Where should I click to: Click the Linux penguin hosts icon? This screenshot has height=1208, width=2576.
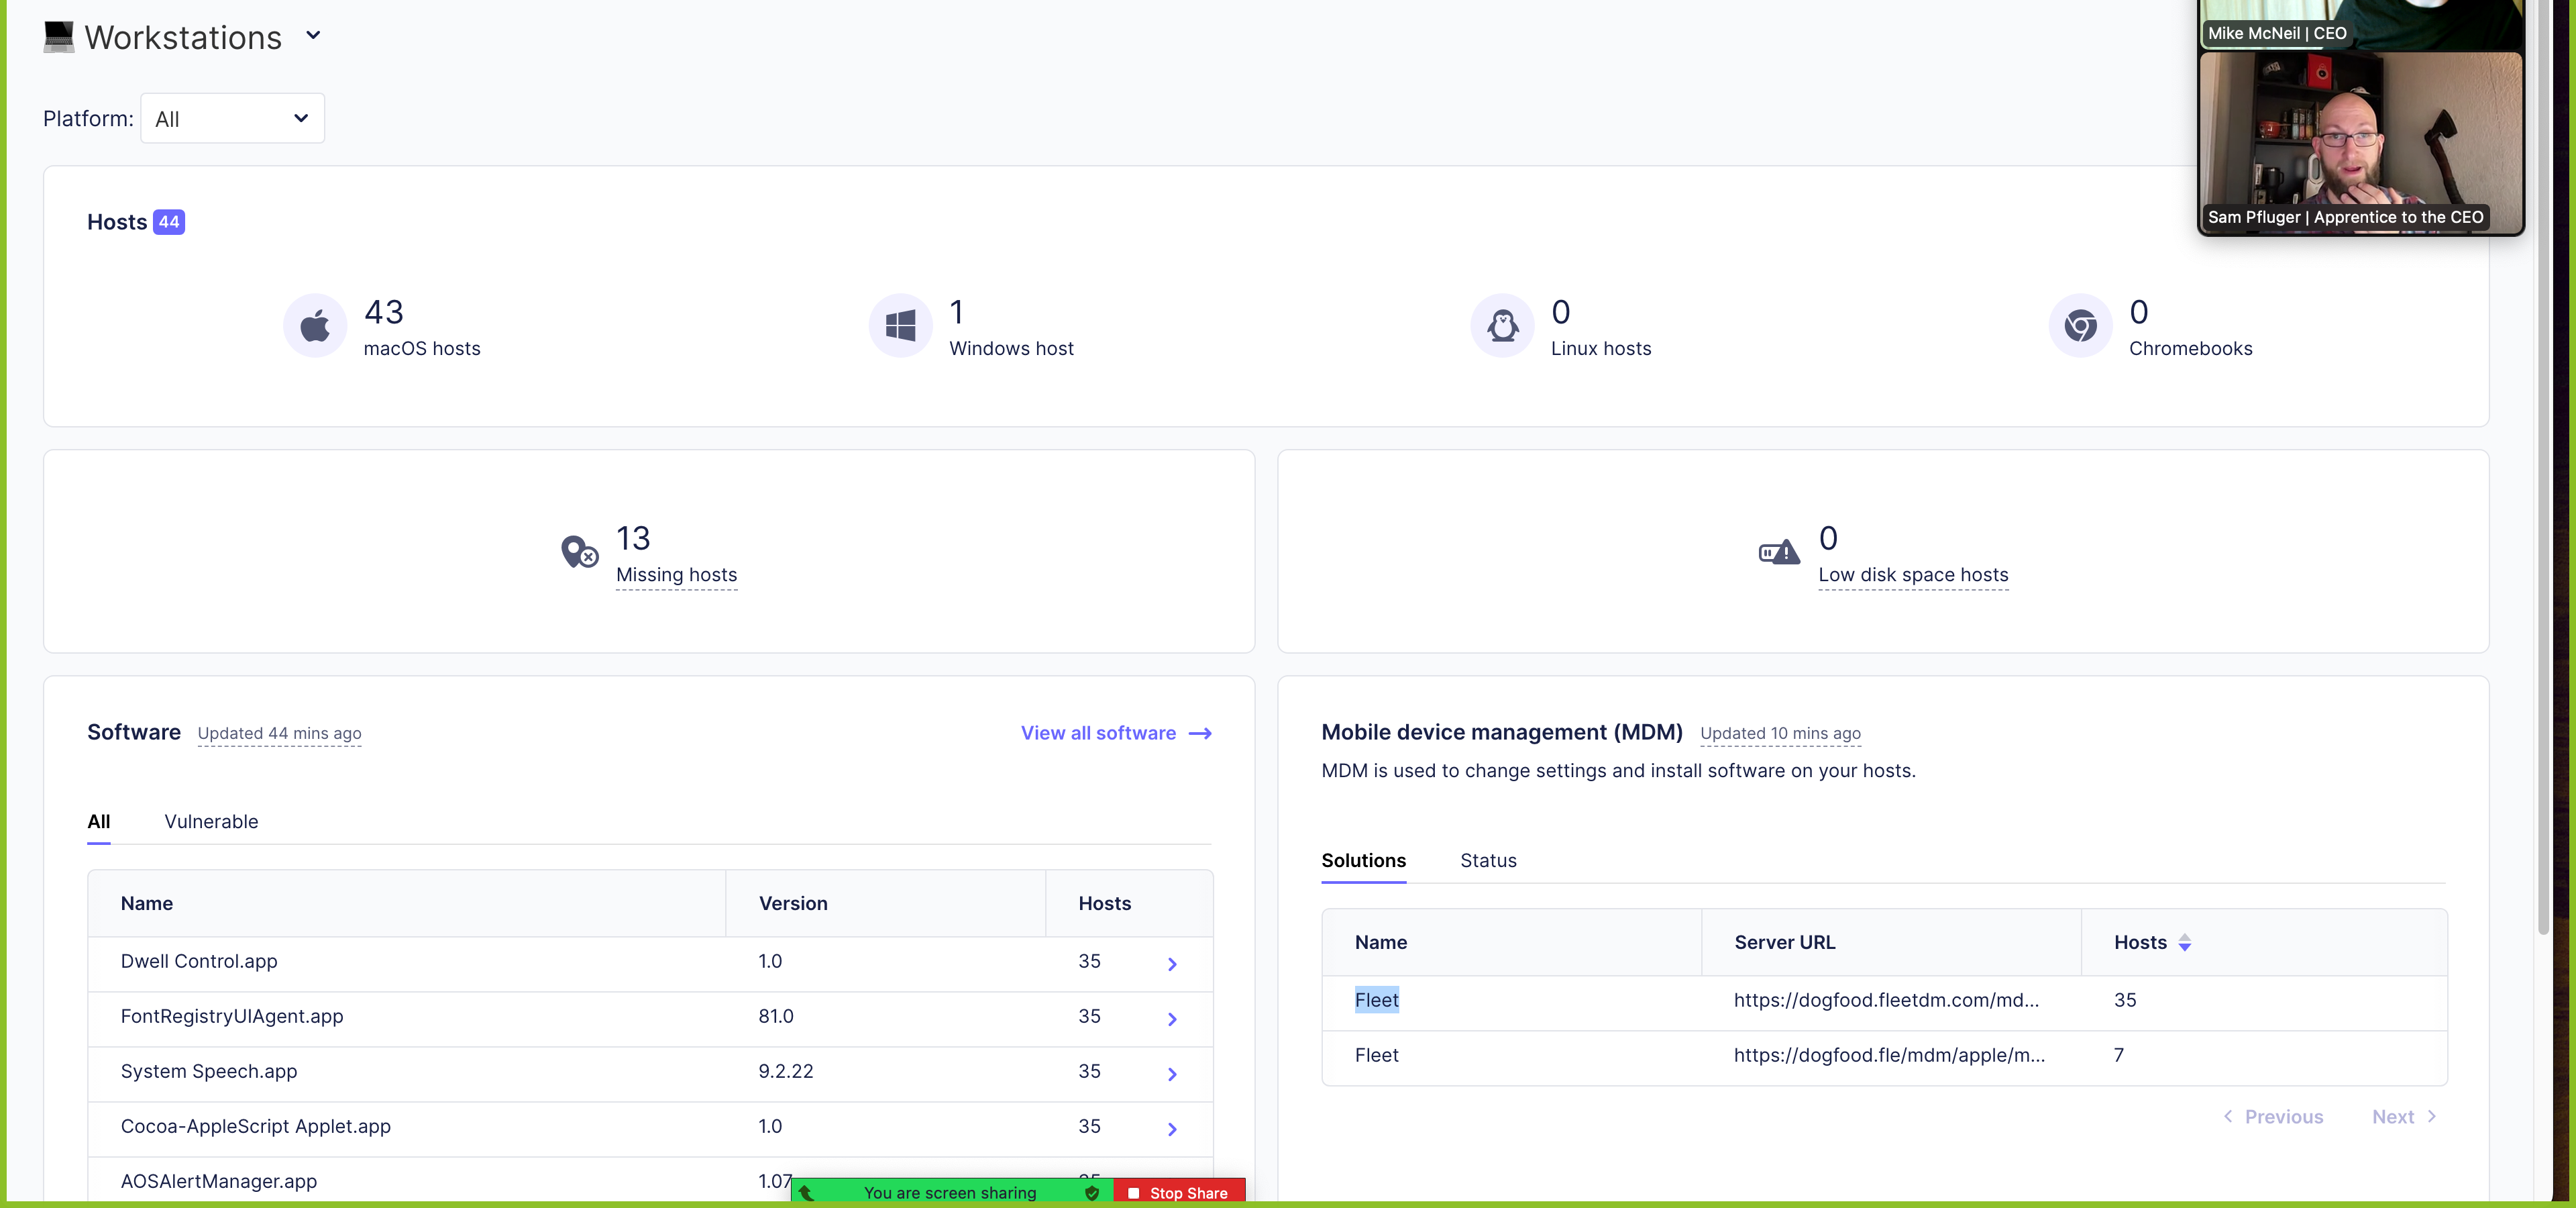click(1502, 326)
